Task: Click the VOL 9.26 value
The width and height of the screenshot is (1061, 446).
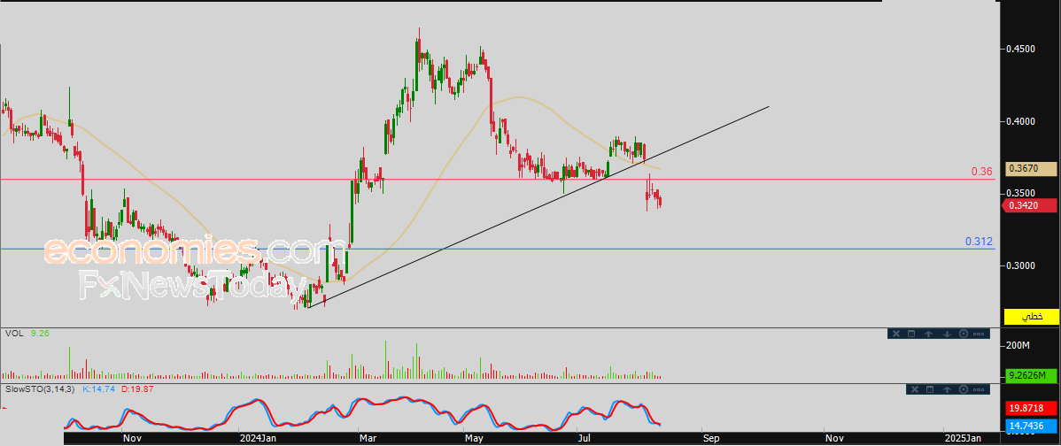Action: pyautogui.click(x=40, y=333)
